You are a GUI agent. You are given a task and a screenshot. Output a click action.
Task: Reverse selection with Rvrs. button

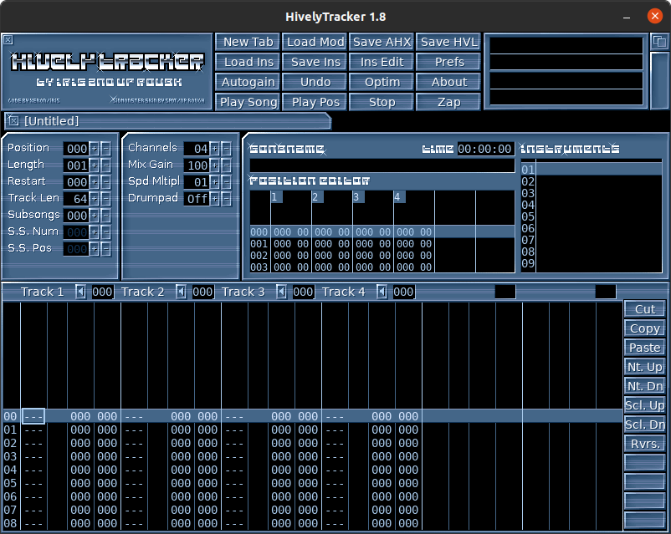(x=644, y=444)
